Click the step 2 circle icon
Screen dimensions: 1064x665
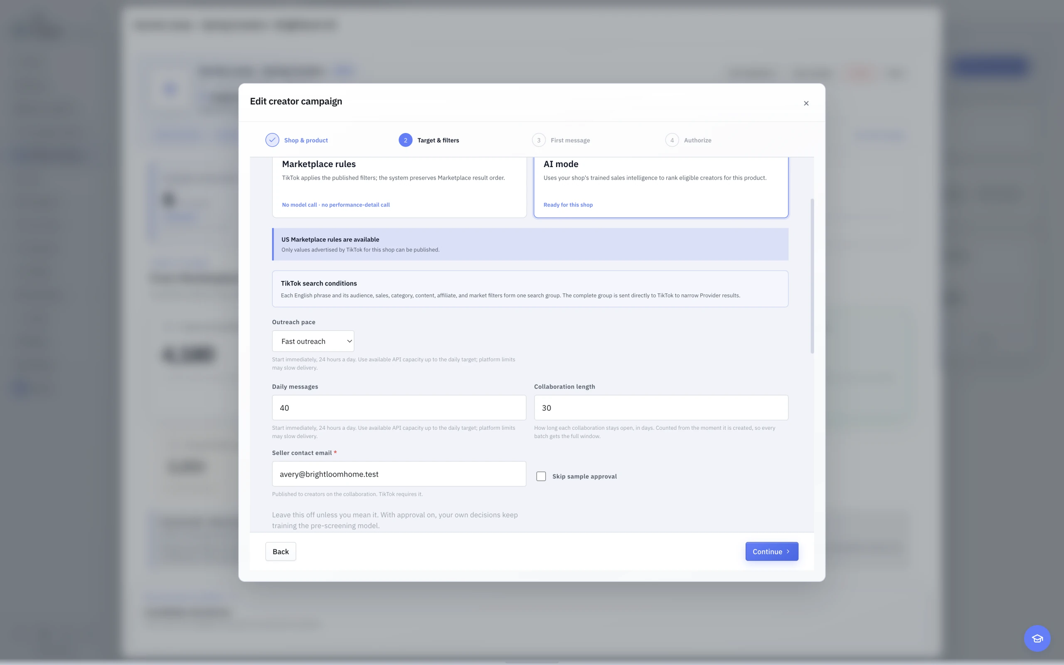pyautogui.click(x=405, y=140)
